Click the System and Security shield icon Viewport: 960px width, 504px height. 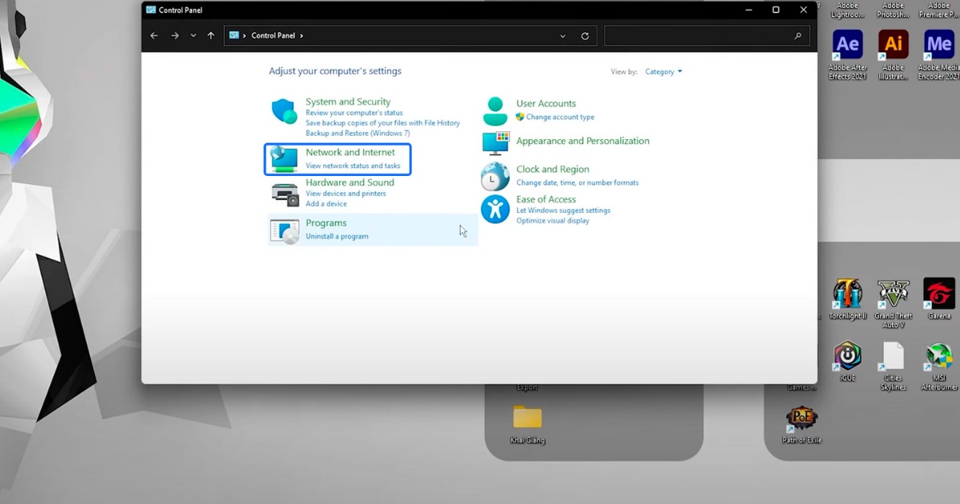tap(284, 111)
